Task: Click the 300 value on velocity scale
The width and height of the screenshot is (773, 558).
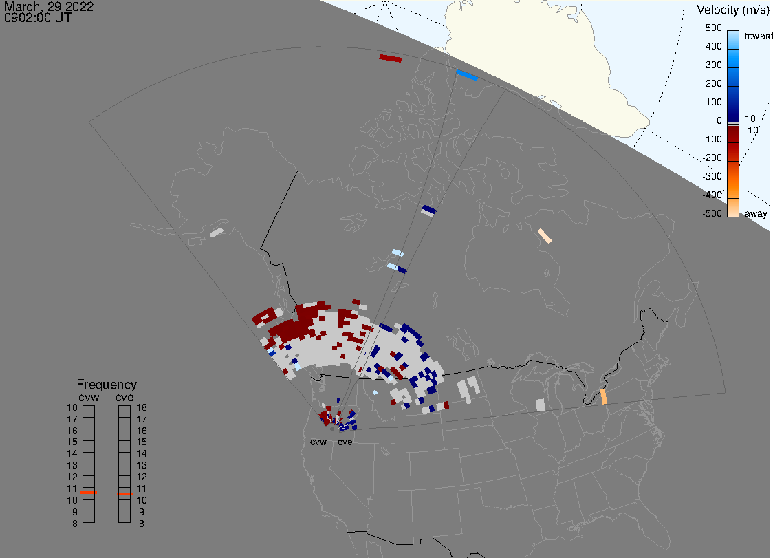Action: click(713, 65)
